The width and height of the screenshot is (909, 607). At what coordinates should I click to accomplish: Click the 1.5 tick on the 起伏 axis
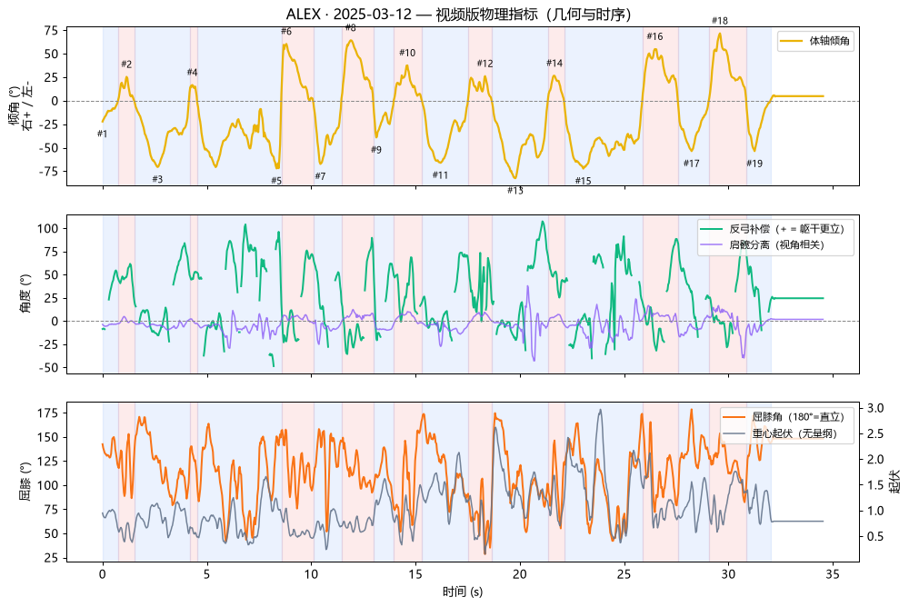[x=875, y=485]
